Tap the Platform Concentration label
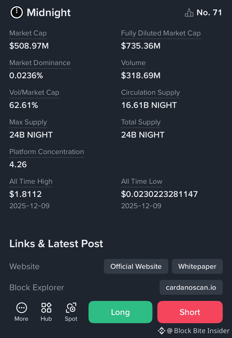 point(47,152)
